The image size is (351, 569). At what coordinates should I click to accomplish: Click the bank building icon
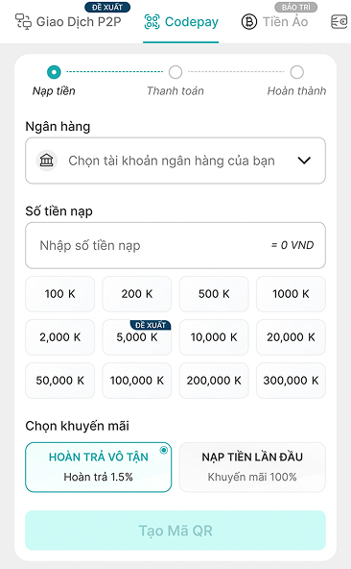tap(47, 161)
